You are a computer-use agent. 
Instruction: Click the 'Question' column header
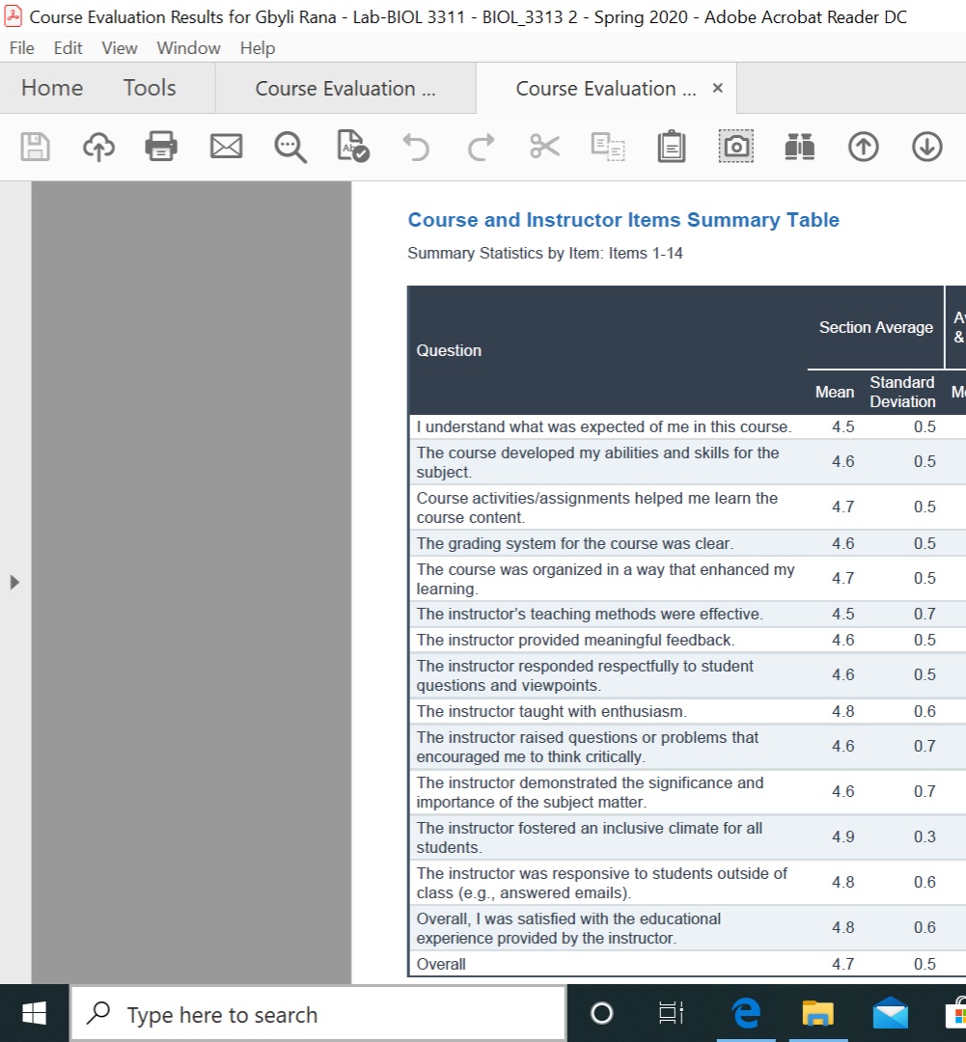[x=449, y=350]
